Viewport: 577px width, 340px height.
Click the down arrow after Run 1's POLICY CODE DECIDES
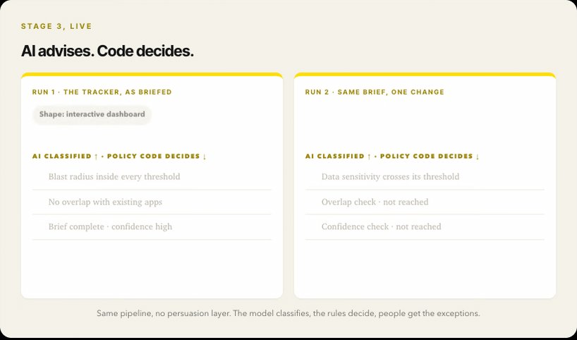205,157
